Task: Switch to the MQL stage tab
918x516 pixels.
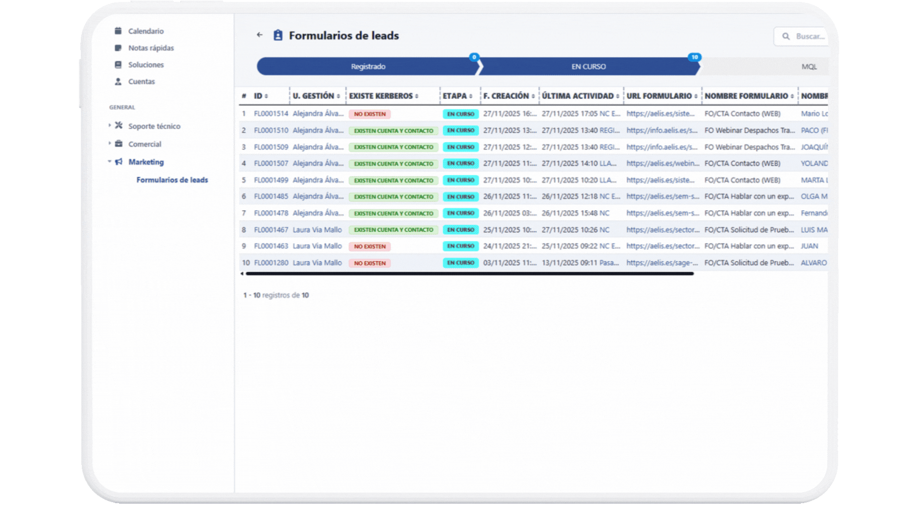Action: [809, 66]
